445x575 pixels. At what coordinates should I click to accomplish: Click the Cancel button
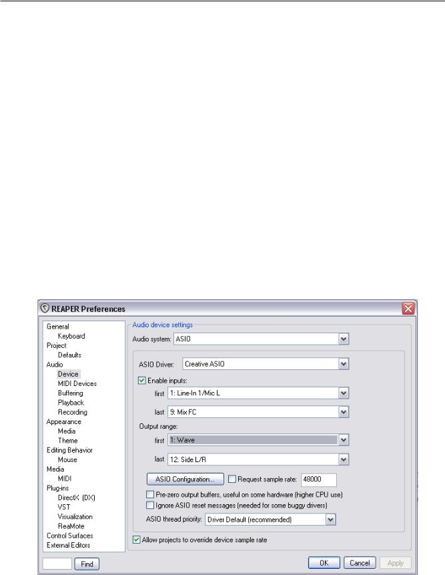[x=360, y=563]
